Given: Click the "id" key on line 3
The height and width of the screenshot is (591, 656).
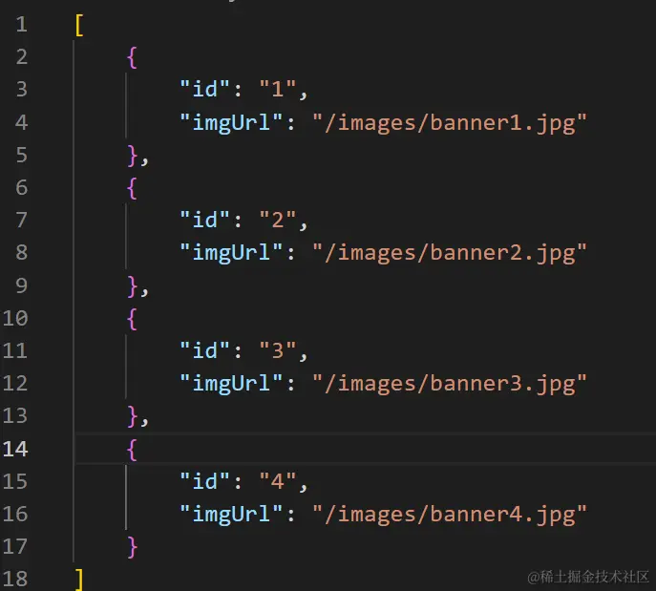Looking at the screenshot, I should (x=205, y=89).
